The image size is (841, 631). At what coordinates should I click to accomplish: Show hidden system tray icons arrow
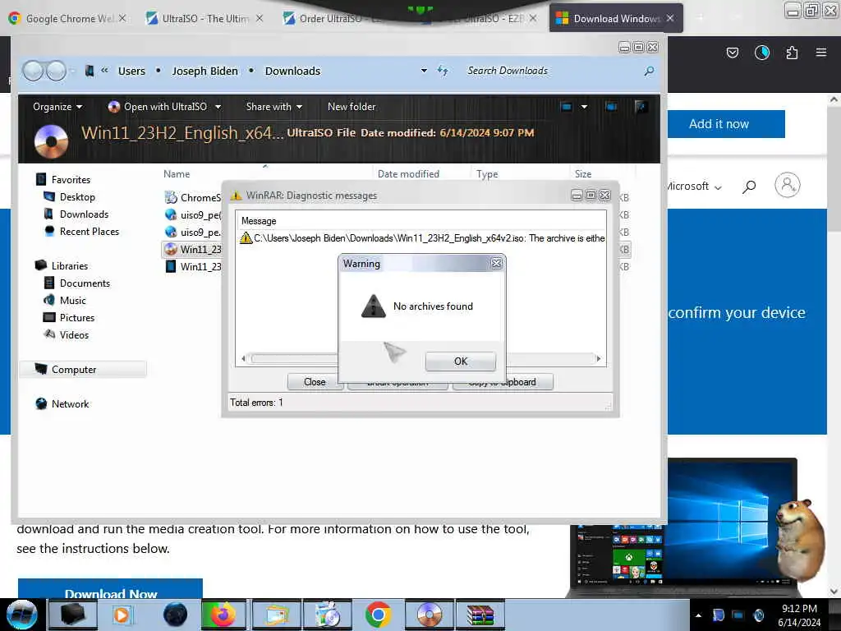pyautogui.click(x=698, y=615)
